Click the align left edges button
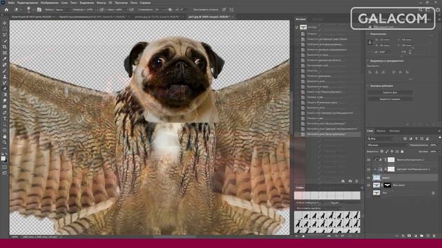442x248 pixels. coord(370,72)
